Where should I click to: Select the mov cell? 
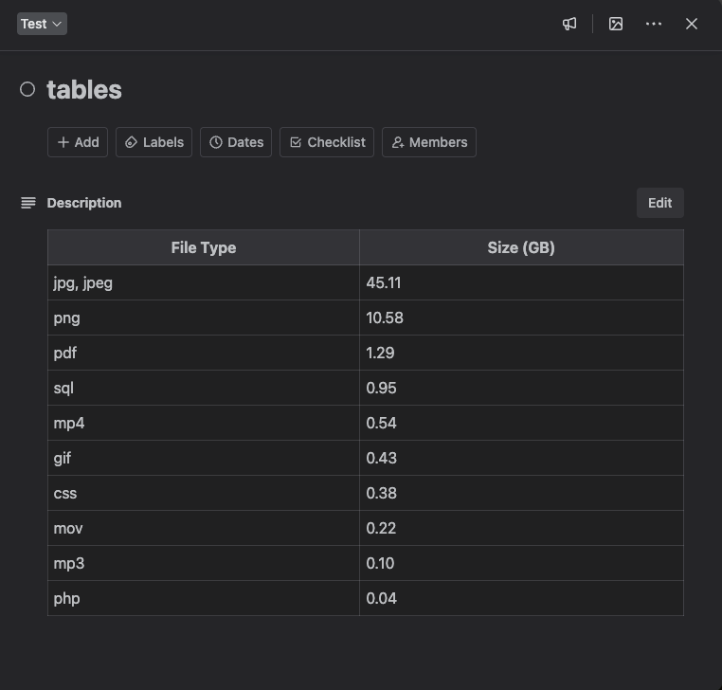coord(204,528)
